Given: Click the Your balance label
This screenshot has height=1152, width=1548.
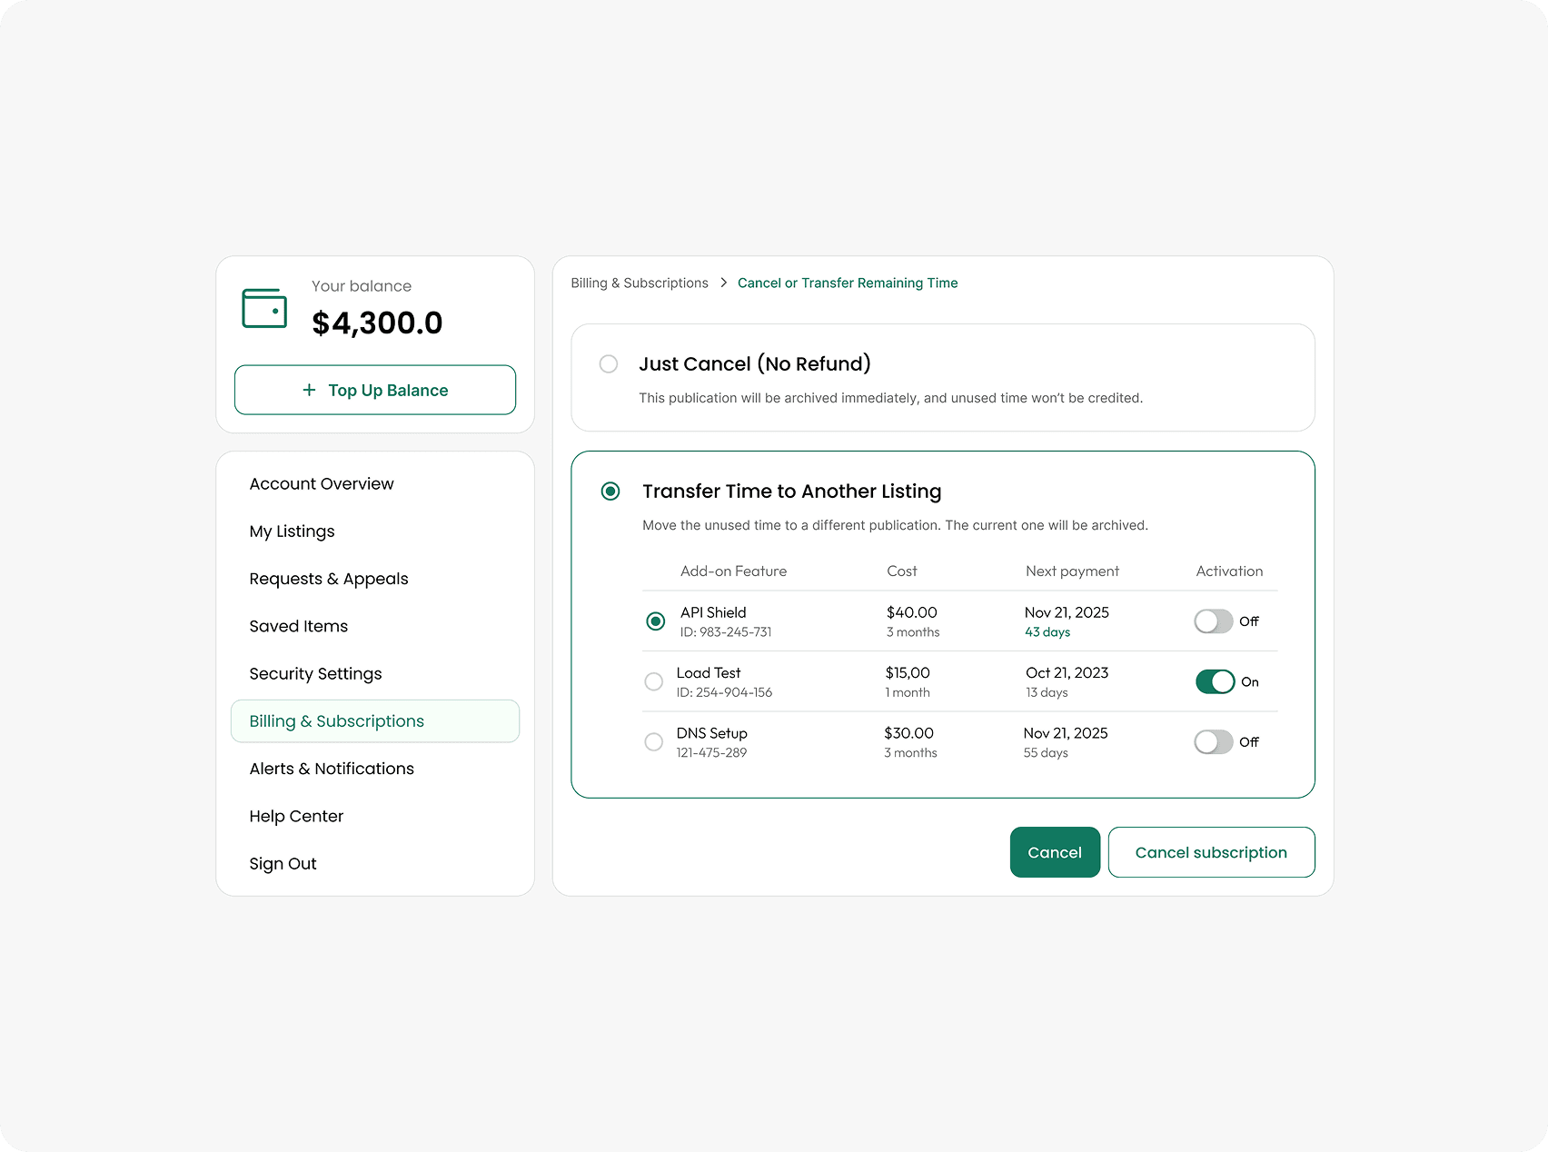Looking at the screenshot, I should [362, 286].
